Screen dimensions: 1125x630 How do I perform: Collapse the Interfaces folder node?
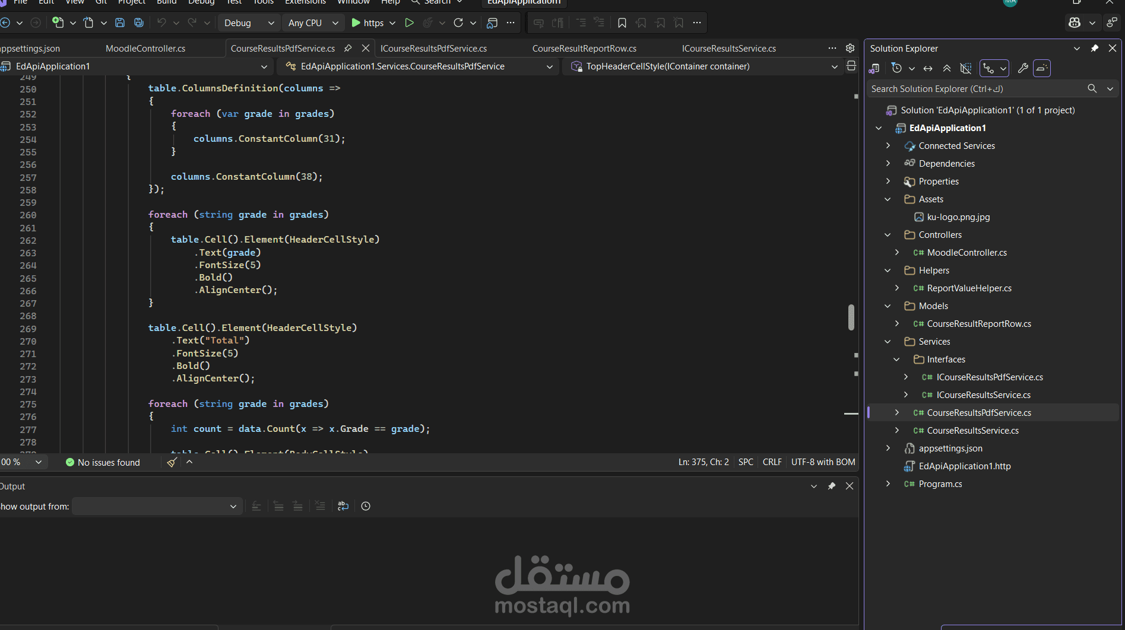click(896, 359)
